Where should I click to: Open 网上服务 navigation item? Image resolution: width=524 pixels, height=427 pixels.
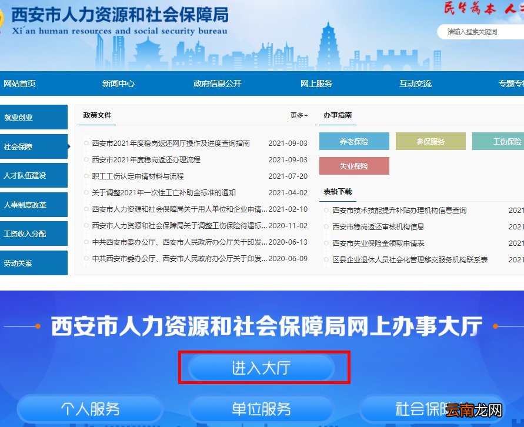click(x=316, y=84)
